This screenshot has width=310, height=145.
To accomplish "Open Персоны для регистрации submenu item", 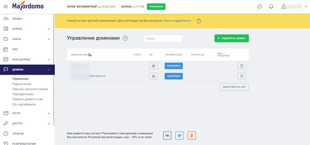I will point(30,89).
